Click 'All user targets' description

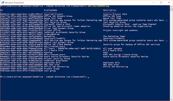tap(112, 48)
